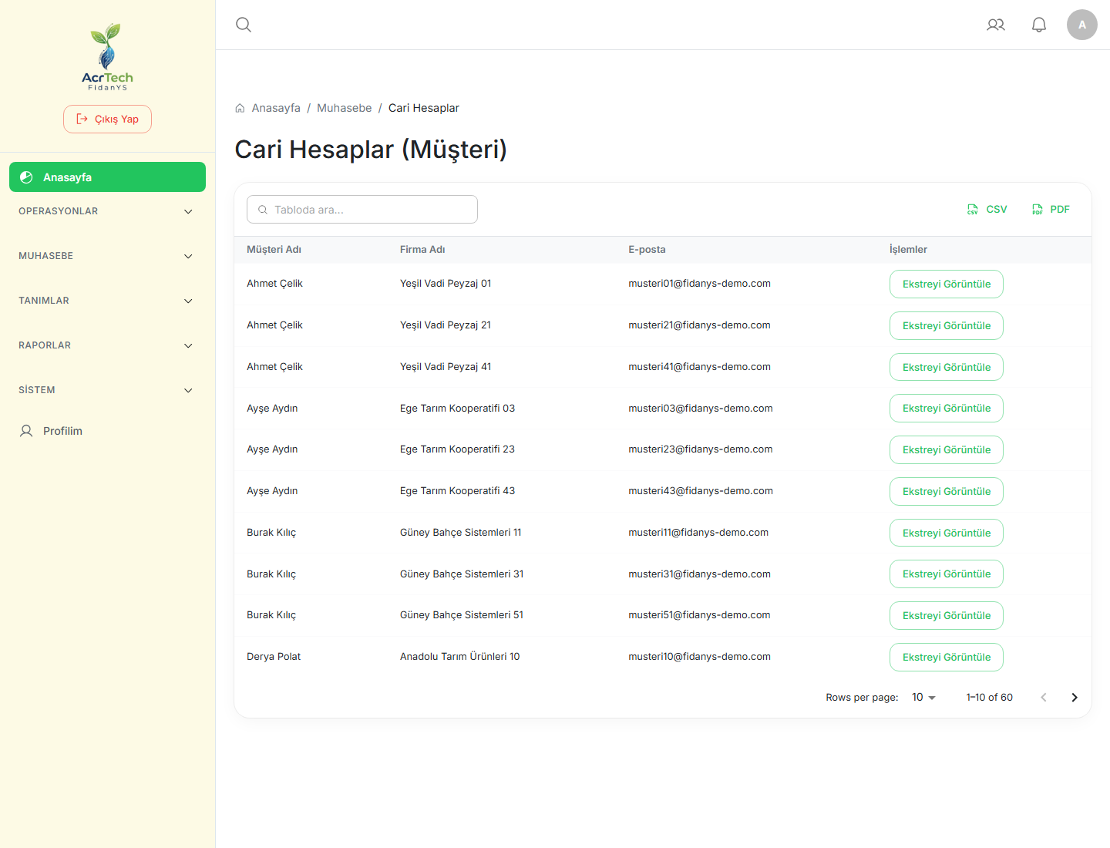Click the search magnifier icon in top bar
This screenshot has width=1110, height=848.
coord(244,25)
